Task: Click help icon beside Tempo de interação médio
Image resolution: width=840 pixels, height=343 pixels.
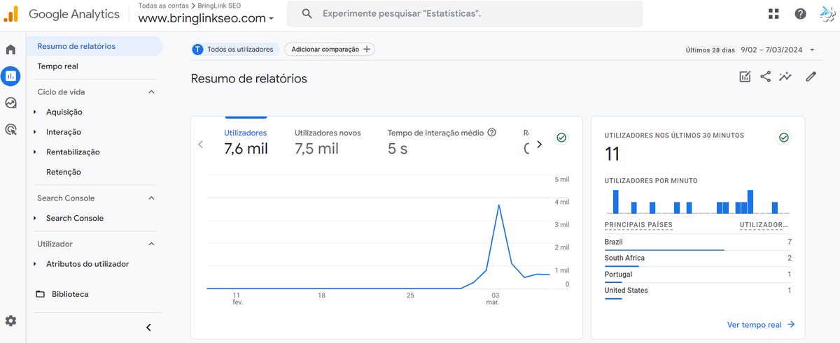Action: 491,133
